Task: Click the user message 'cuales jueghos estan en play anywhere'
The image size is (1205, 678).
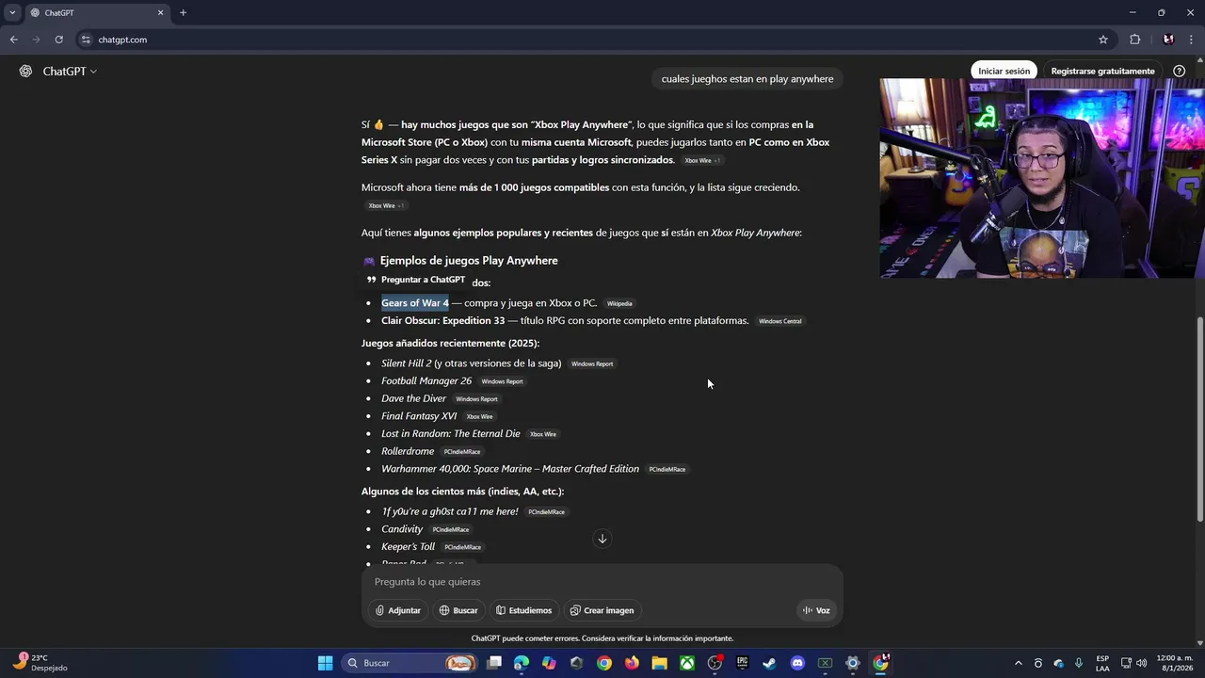Action: pos(747,79)
